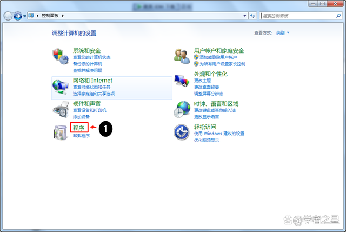The image size is (346, 232).
Task: Go back using the Back arrow button
Action: [x=8, y=16]
